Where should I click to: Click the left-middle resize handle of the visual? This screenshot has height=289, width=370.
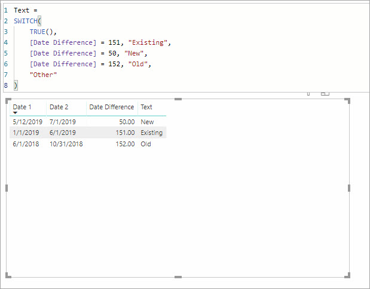pos(7,188)
